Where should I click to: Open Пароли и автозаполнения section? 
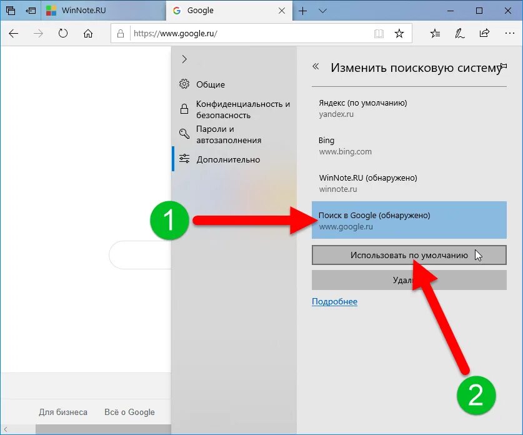[x=234, y=134]
